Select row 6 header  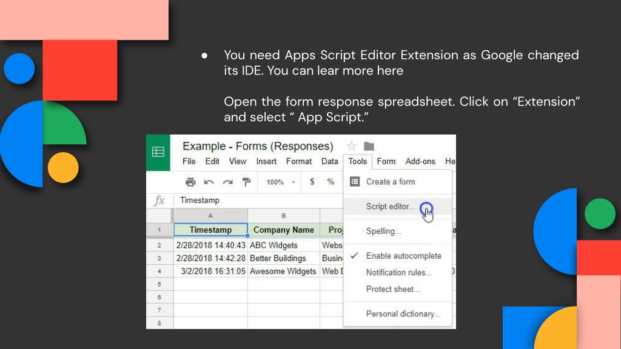[x=159, y=297]
